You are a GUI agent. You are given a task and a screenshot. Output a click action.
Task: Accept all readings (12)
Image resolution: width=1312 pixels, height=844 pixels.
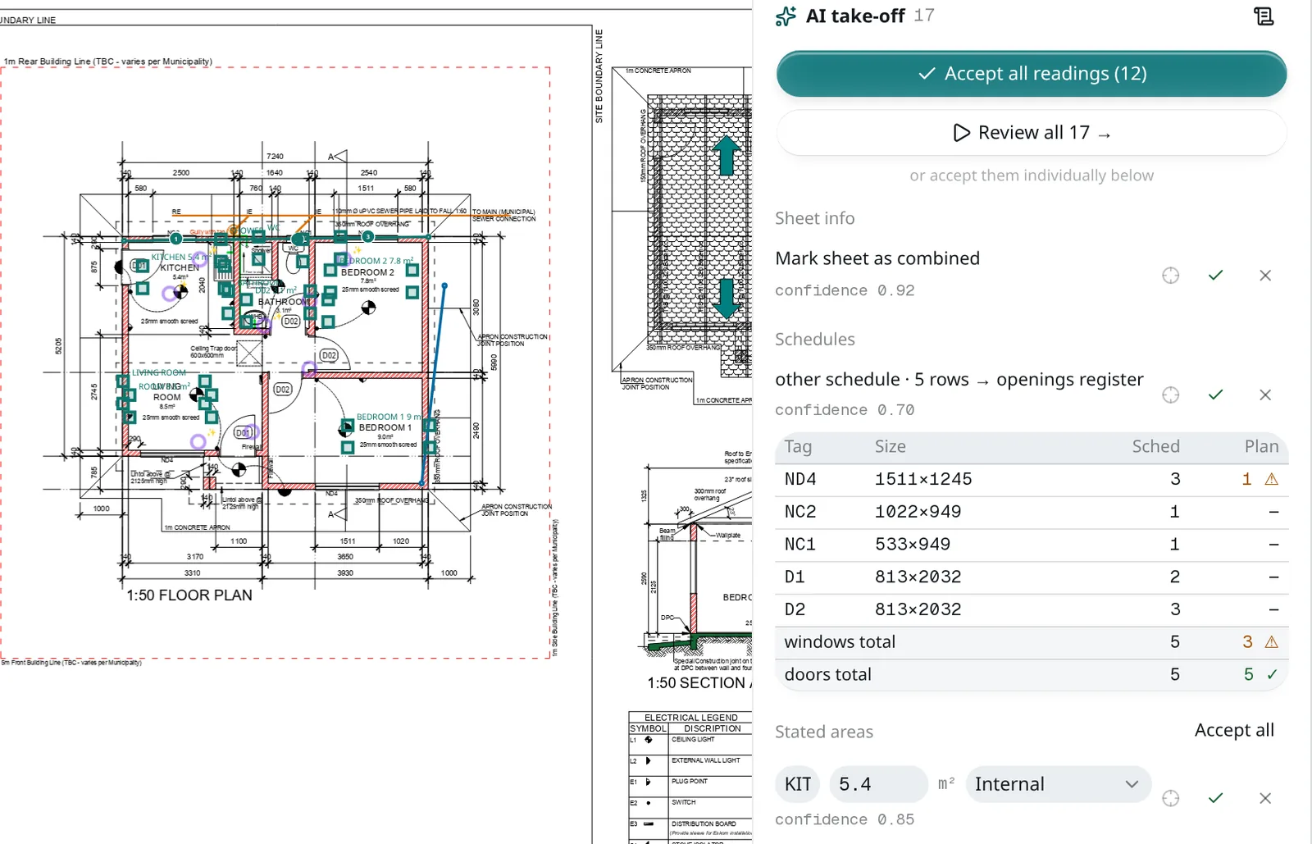[x=1032, y=74]
